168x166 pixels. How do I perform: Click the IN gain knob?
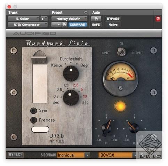coord(106,128)
